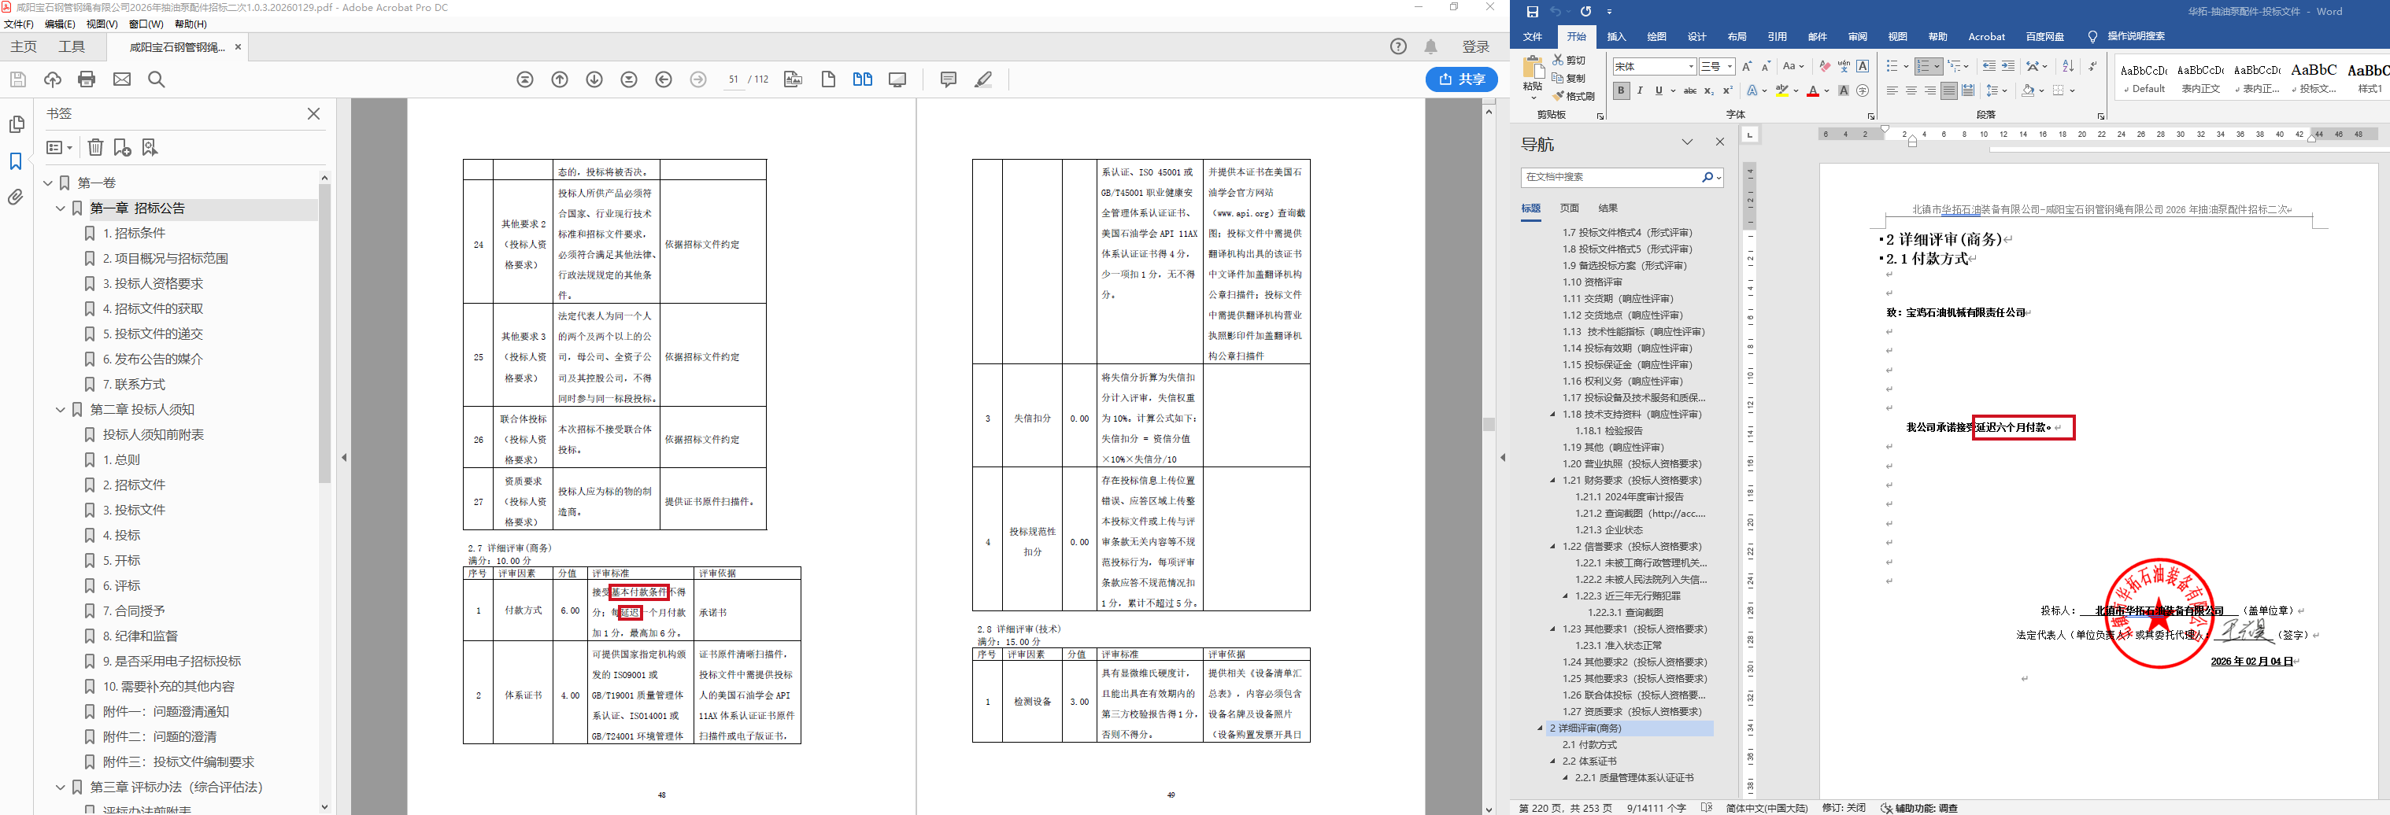
Task: Apply yellow text highlight color
Action: (x=1781, y=91)
